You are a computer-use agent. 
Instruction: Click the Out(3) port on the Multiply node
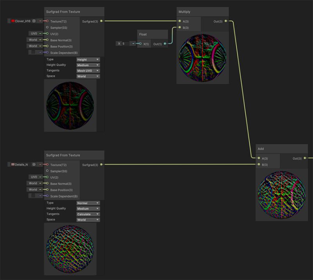pyautogui.click(x=226, y=22)
